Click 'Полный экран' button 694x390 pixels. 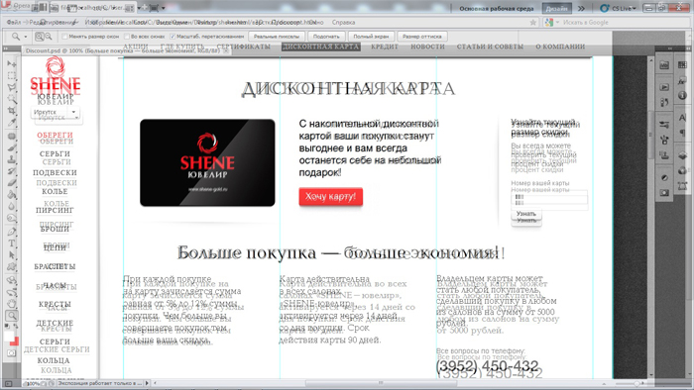371,37
